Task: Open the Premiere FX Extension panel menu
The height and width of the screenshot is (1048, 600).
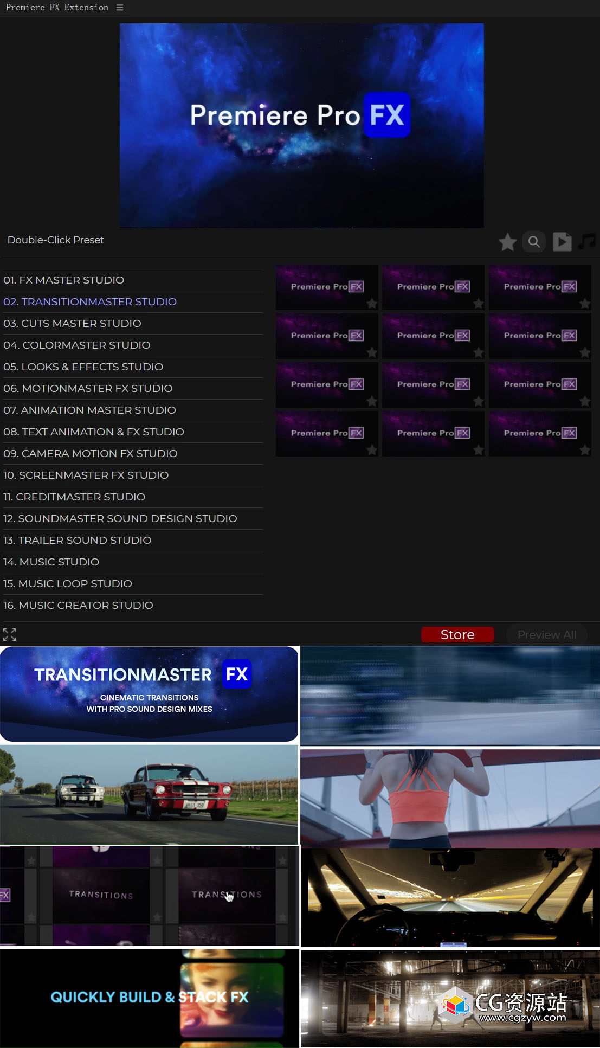Action: 120,8
